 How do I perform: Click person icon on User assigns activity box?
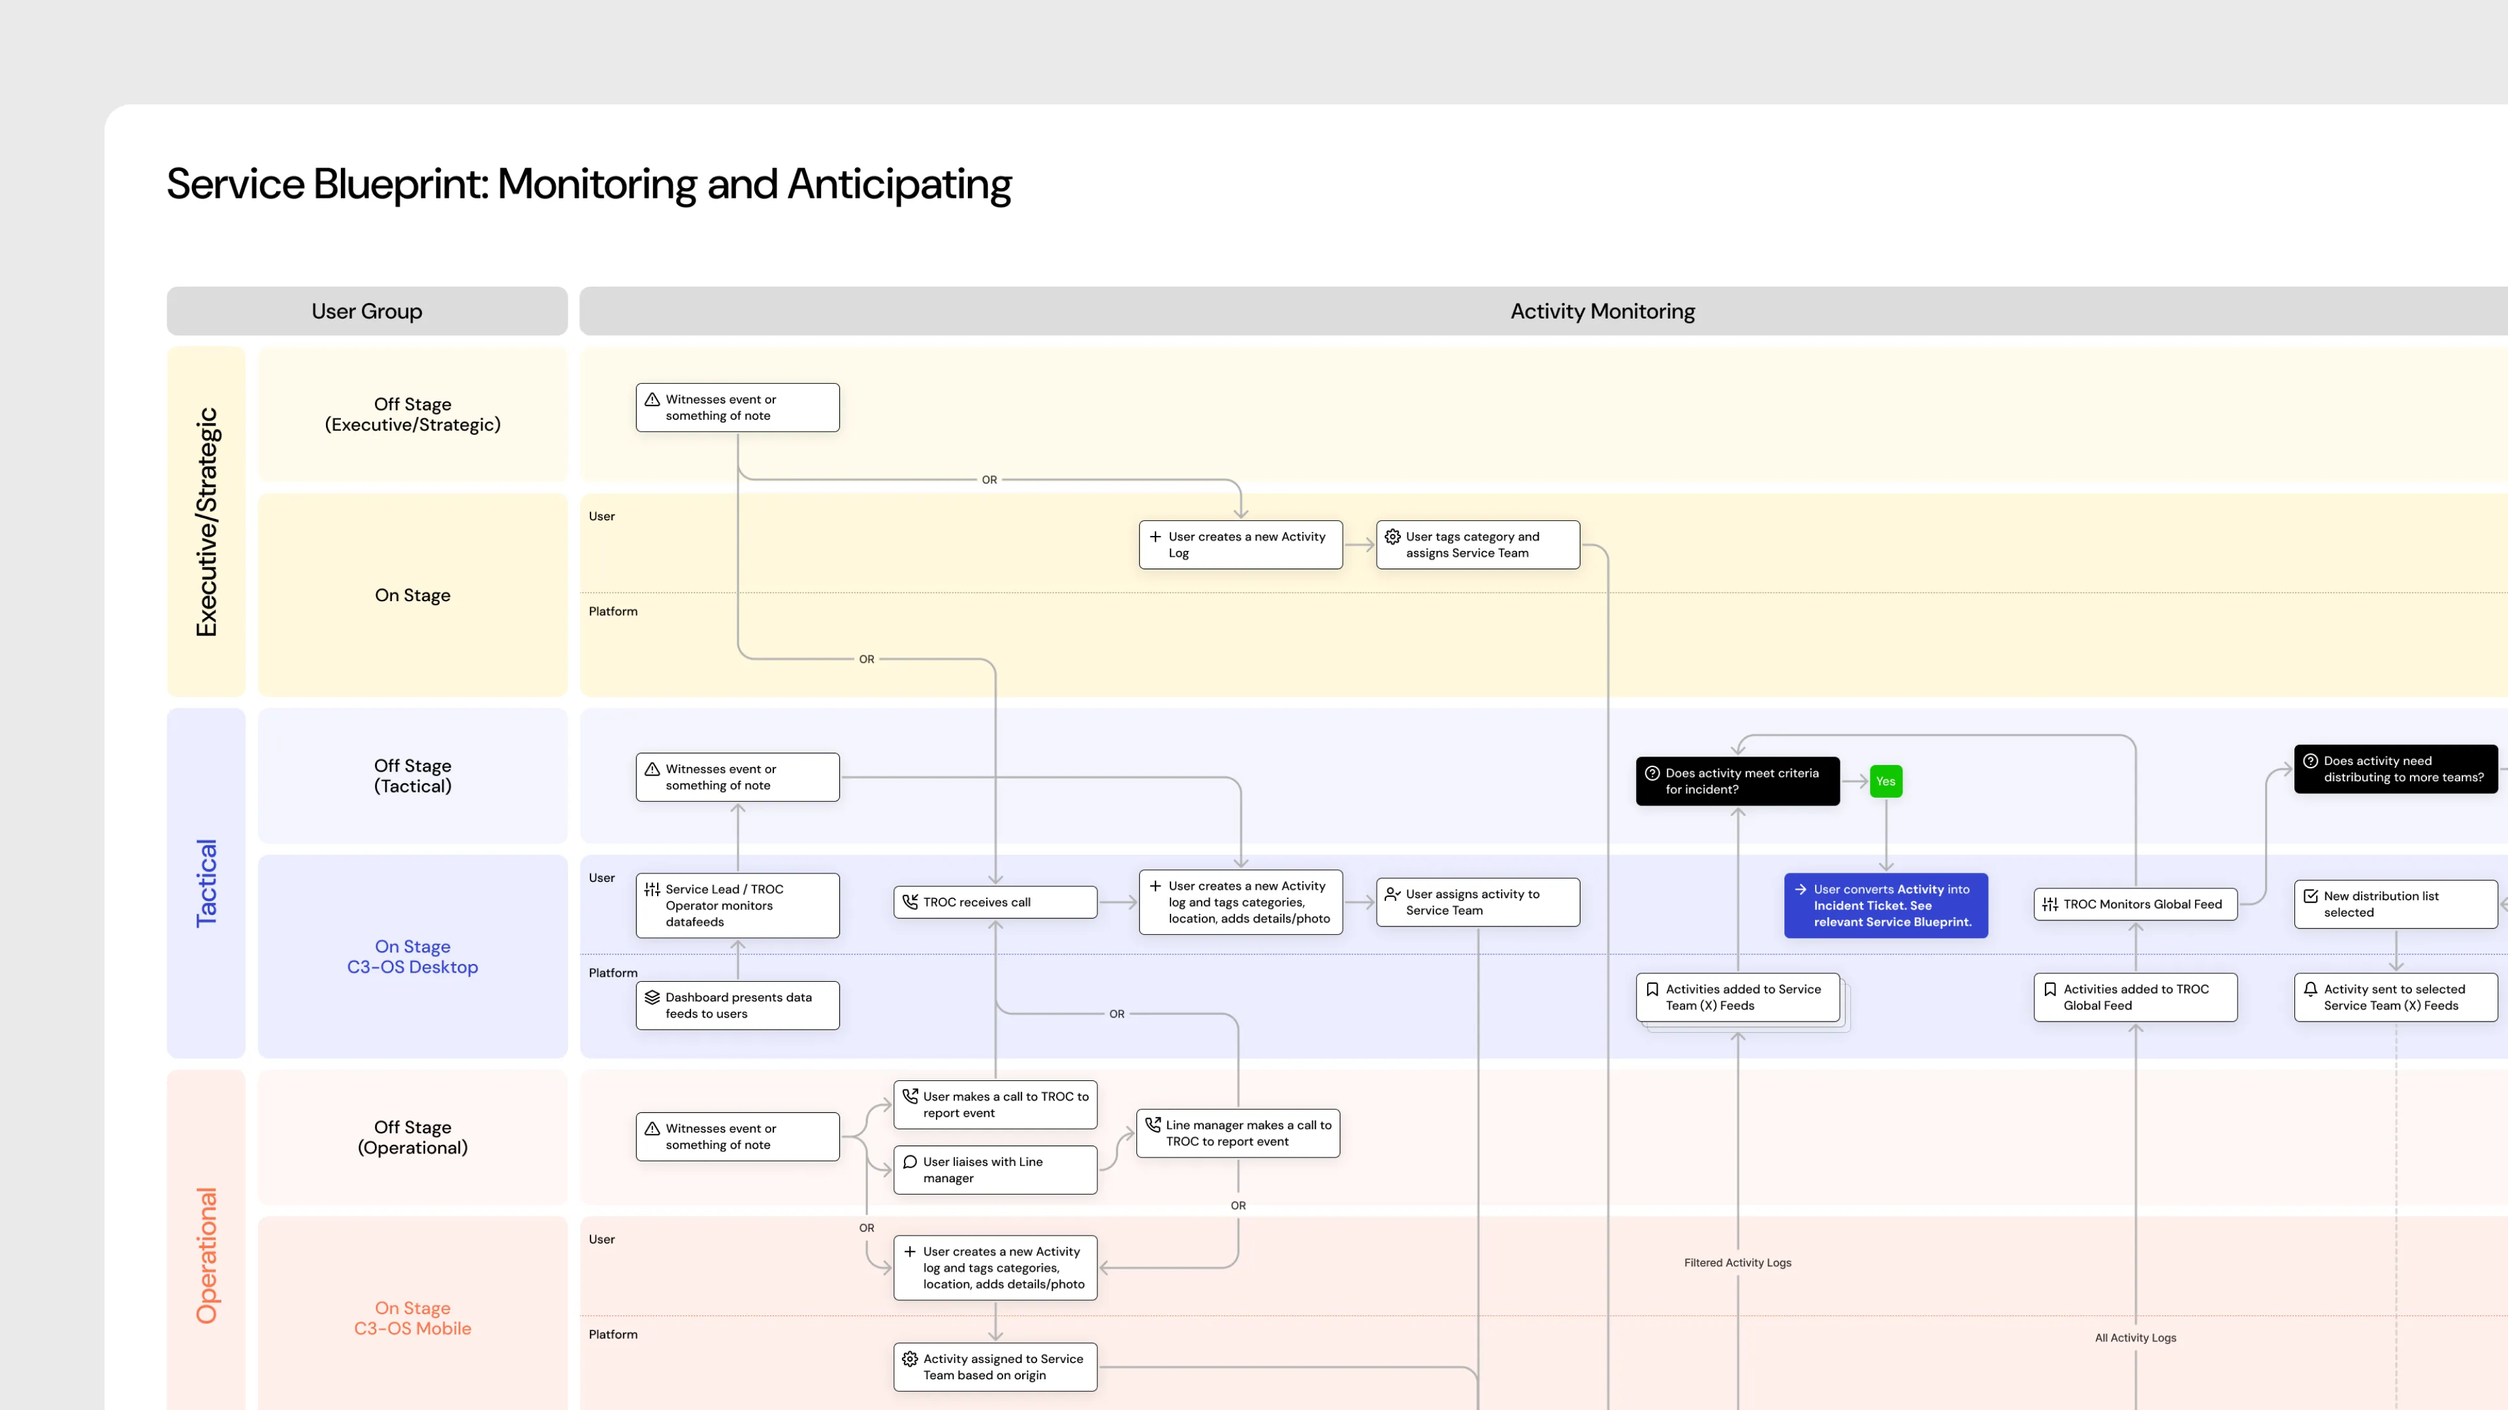click(x=1392, y=894)
